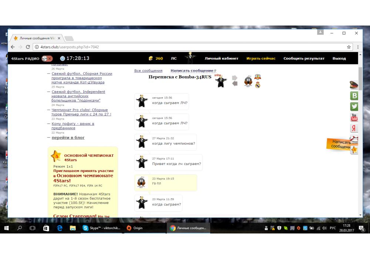
Task: Bookmark this page with the star icon
Action: point(349,47)
